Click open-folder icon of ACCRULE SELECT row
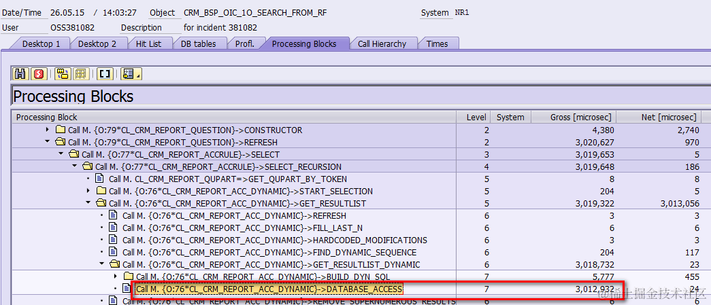The image size is (711, 305). pos(74,155)
